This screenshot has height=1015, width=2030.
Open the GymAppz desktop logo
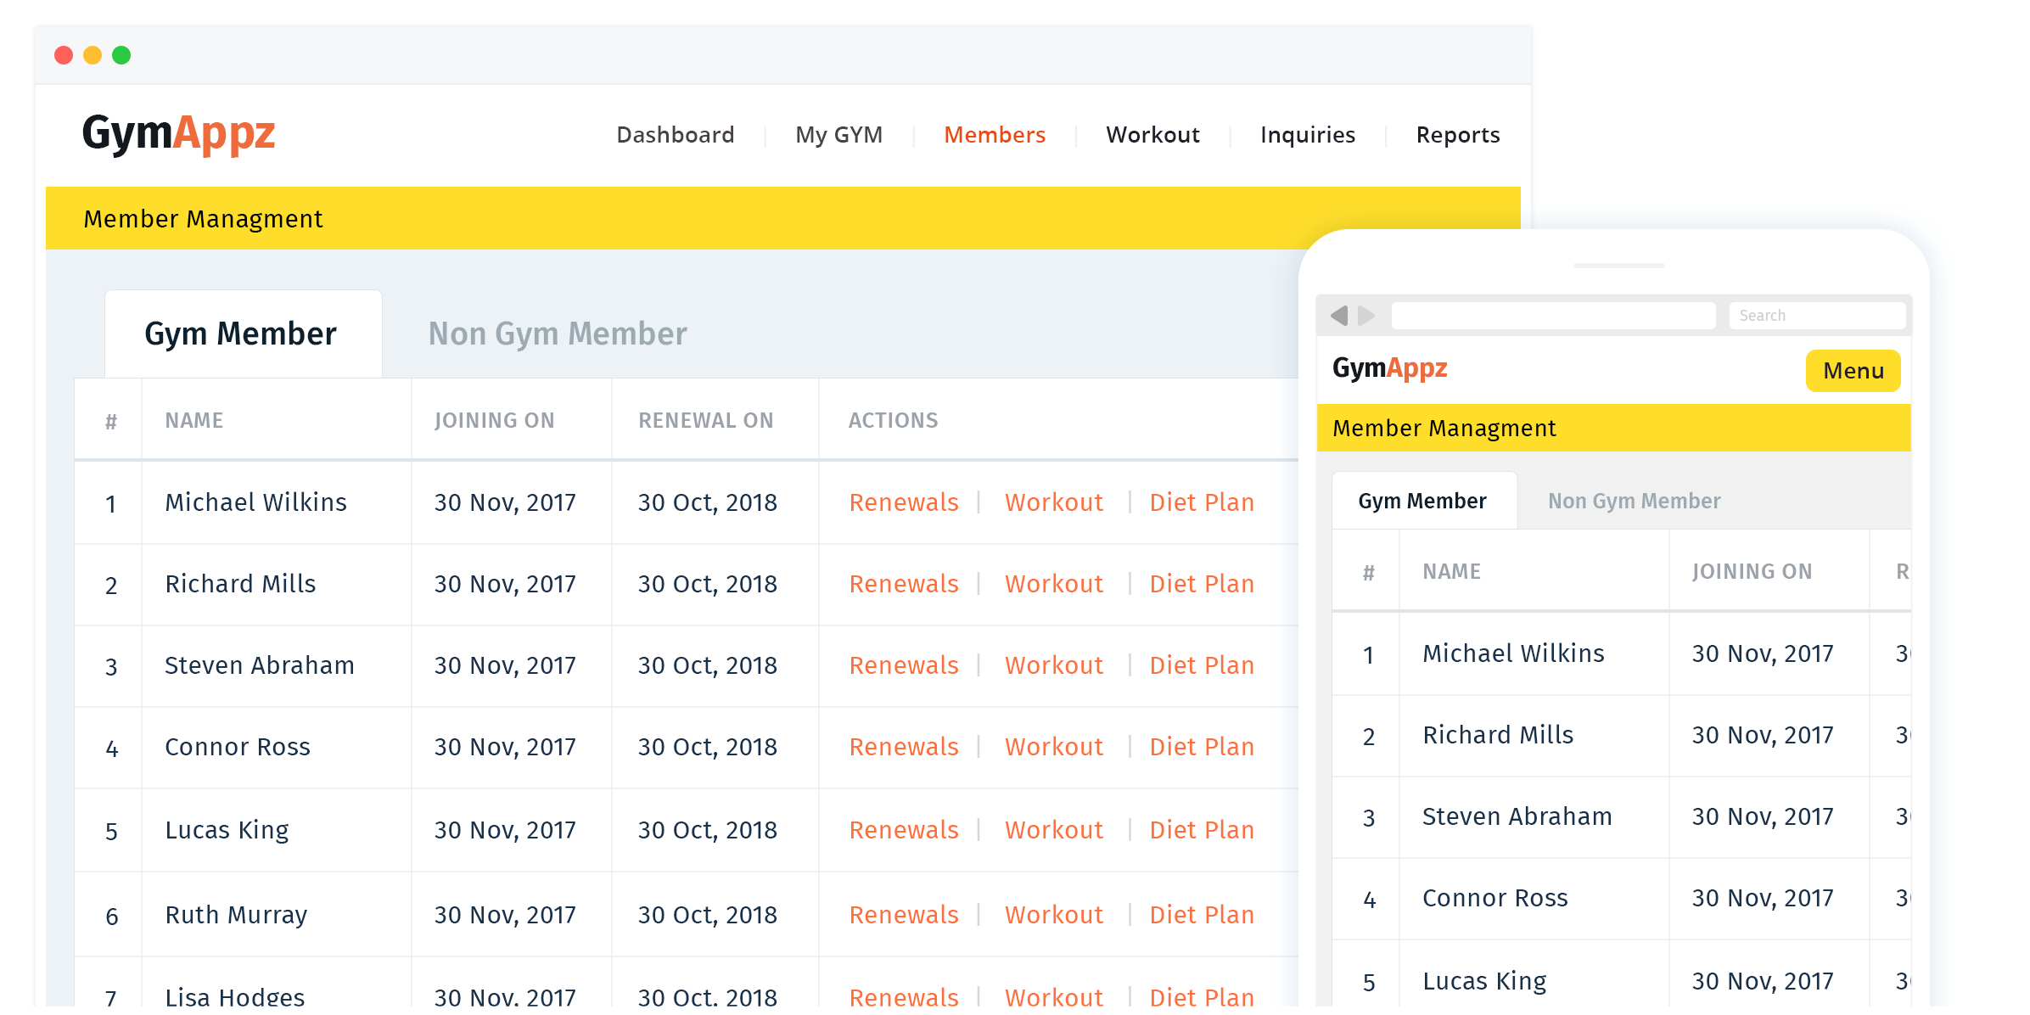coord(178,133)
